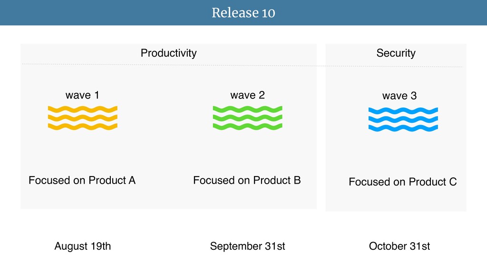Select the wave 2 label
The image size is (487, 274).
[x=247, y=95]
